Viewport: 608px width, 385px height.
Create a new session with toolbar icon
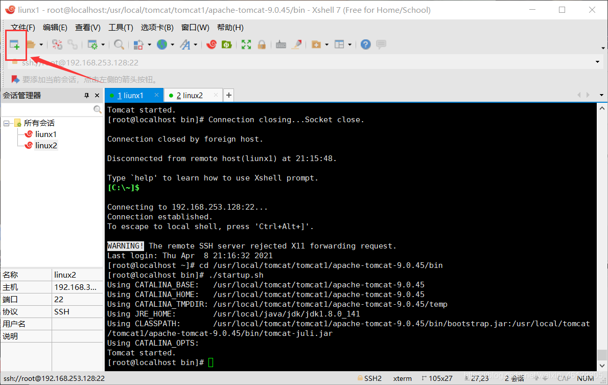pyautogui.click(x=15, y=44)
